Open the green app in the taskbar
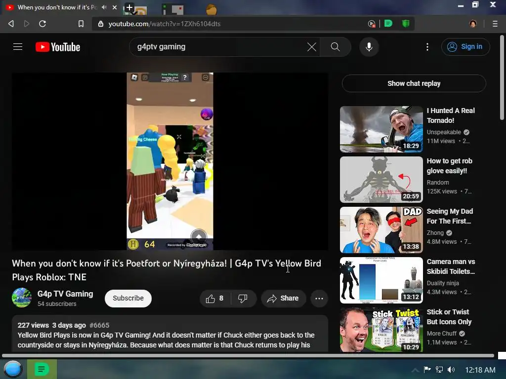506x379 pixels. coord(42,369)
